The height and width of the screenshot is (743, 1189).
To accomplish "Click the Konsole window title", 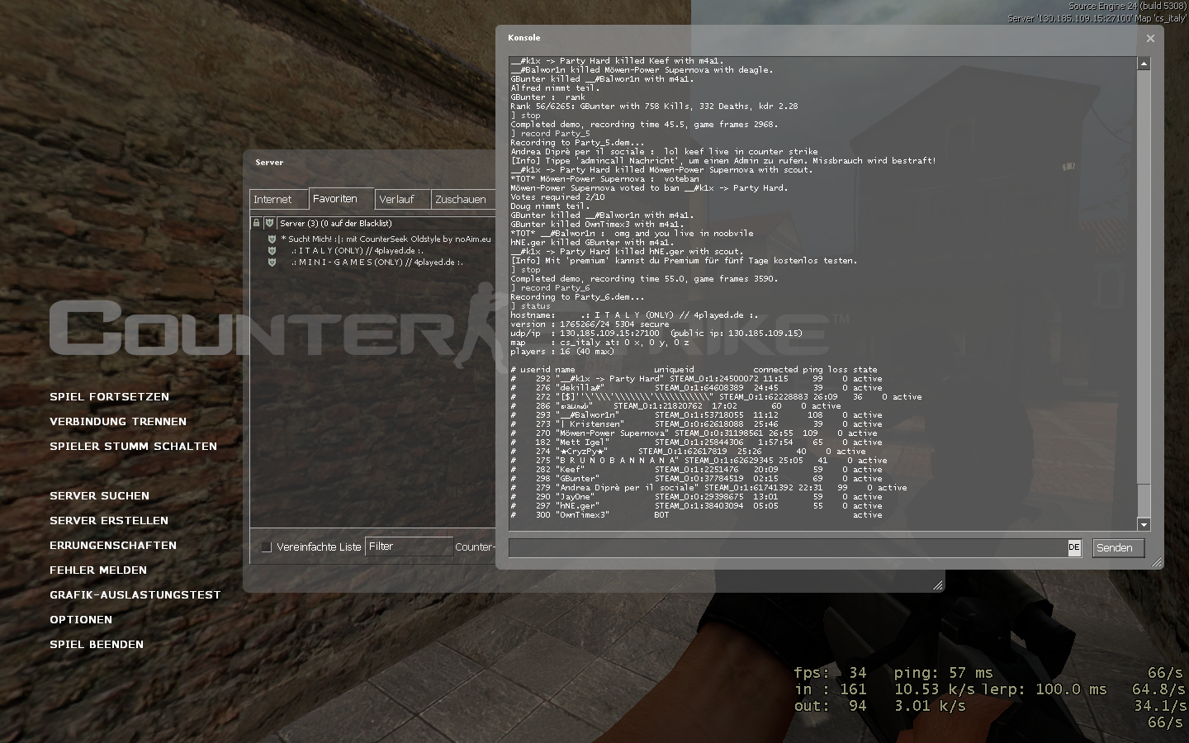I will [524, 38].
